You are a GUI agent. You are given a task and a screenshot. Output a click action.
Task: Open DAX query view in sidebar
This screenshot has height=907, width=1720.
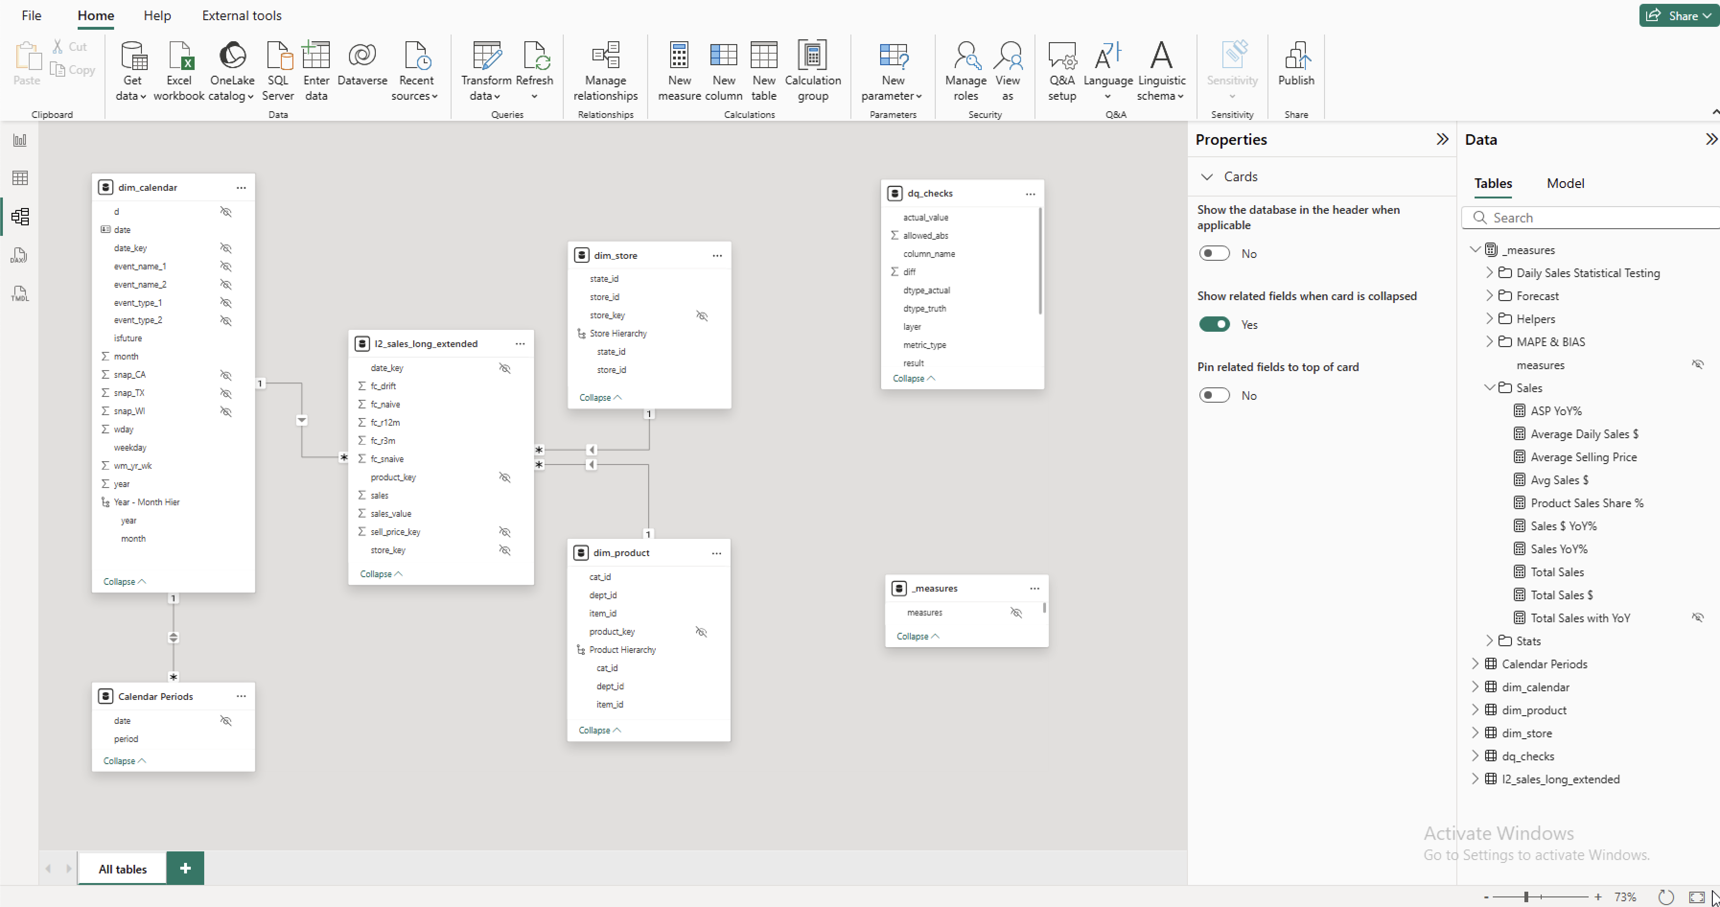[19, 255]
